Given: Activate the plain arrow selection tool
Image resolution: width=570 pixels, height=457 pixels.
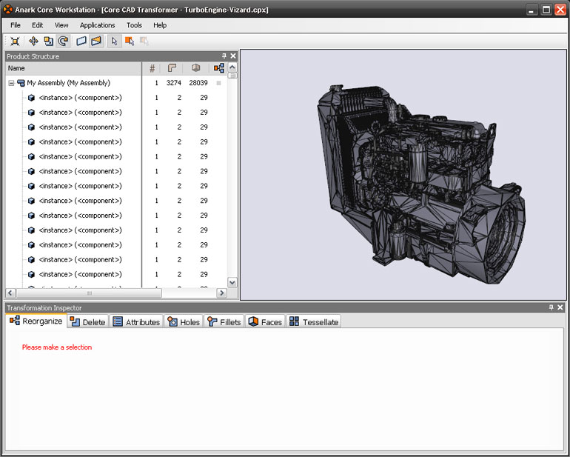Looking at the screenshot, I should [x=115, y=41].
